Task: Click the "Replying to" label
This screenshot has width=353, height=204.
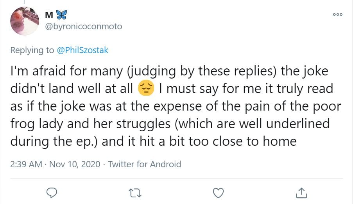Action: tap(32, 50)
